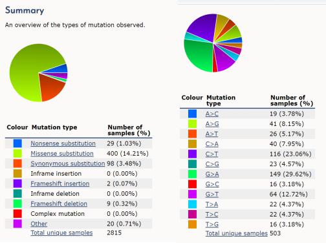Screen dimensions: 326x243
Task: Open the T>G mutation link
Action: click(212, 224)
